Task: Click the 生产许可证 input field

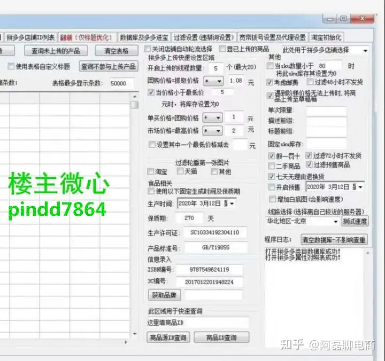Action: 215,232
